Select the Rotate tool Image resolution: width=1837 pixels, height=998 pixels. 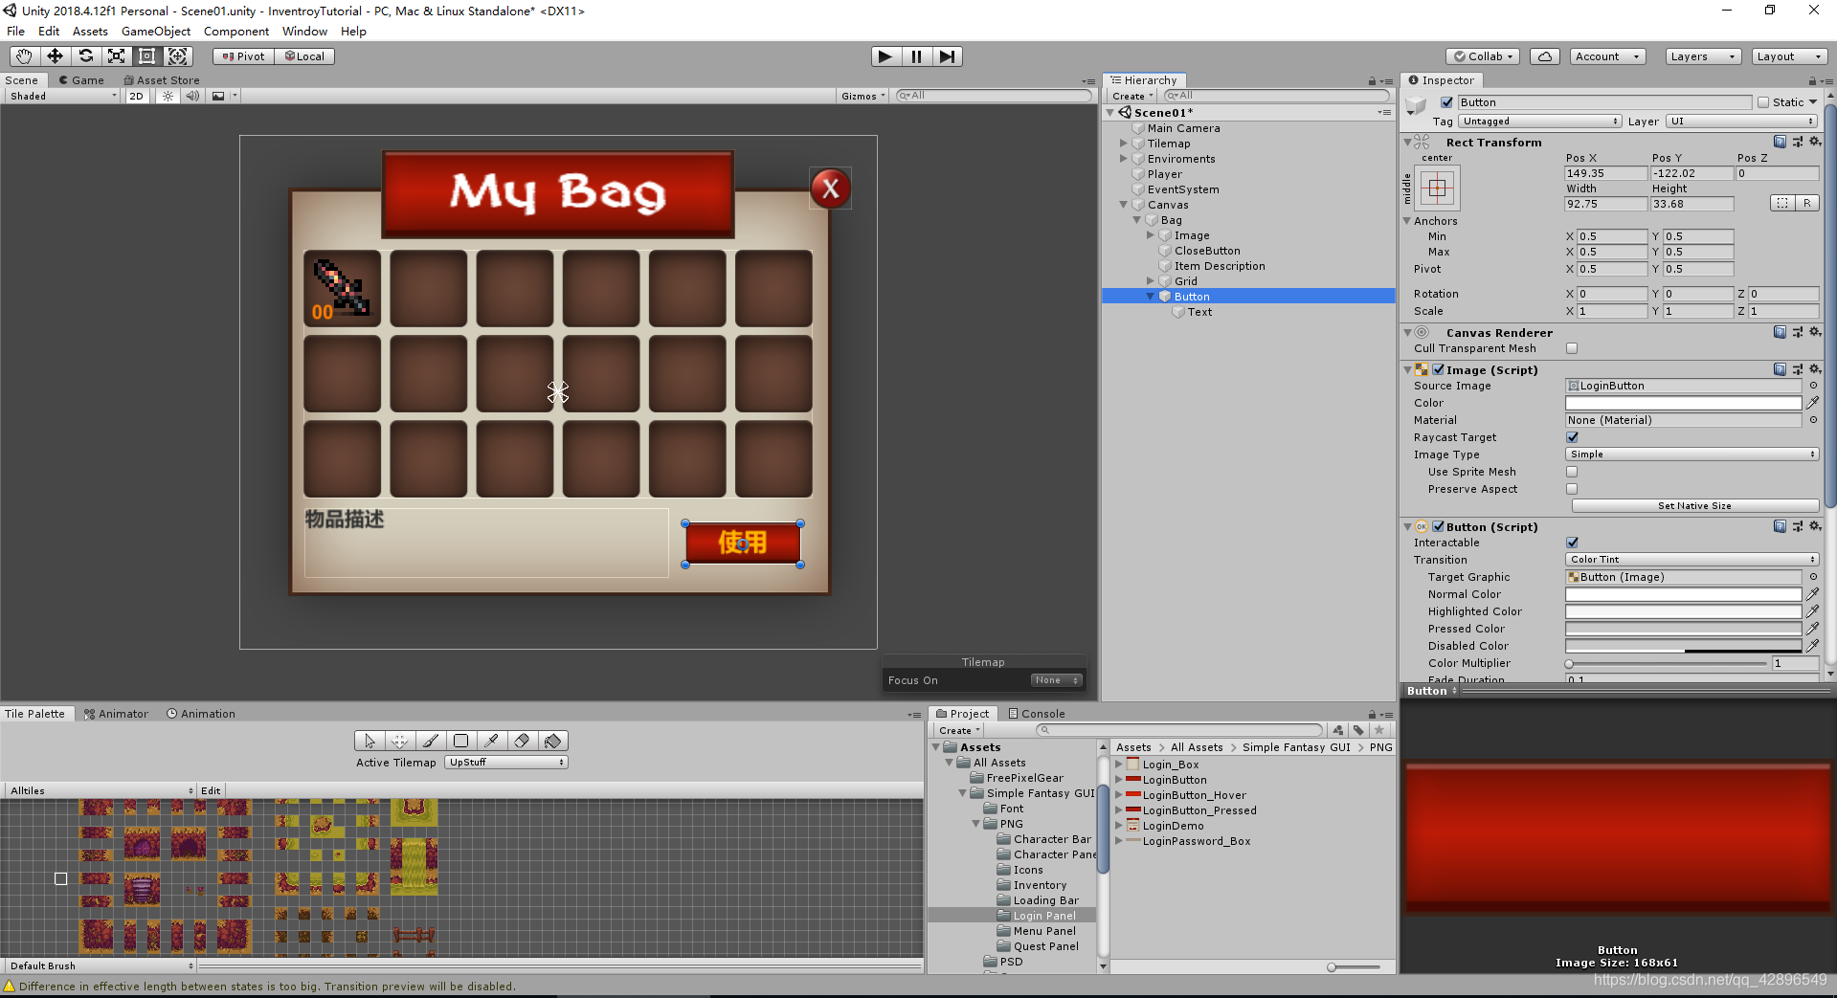86,55
